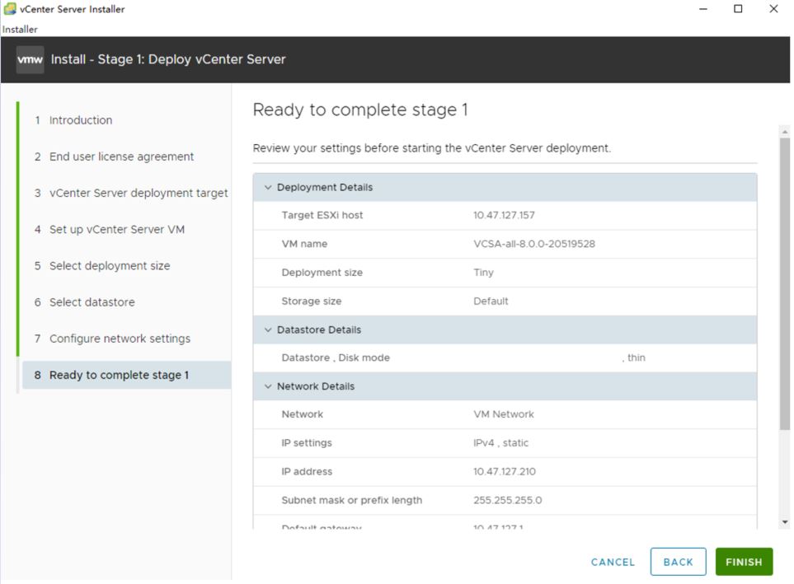Click the disk mode value thin

pos(637,357)
